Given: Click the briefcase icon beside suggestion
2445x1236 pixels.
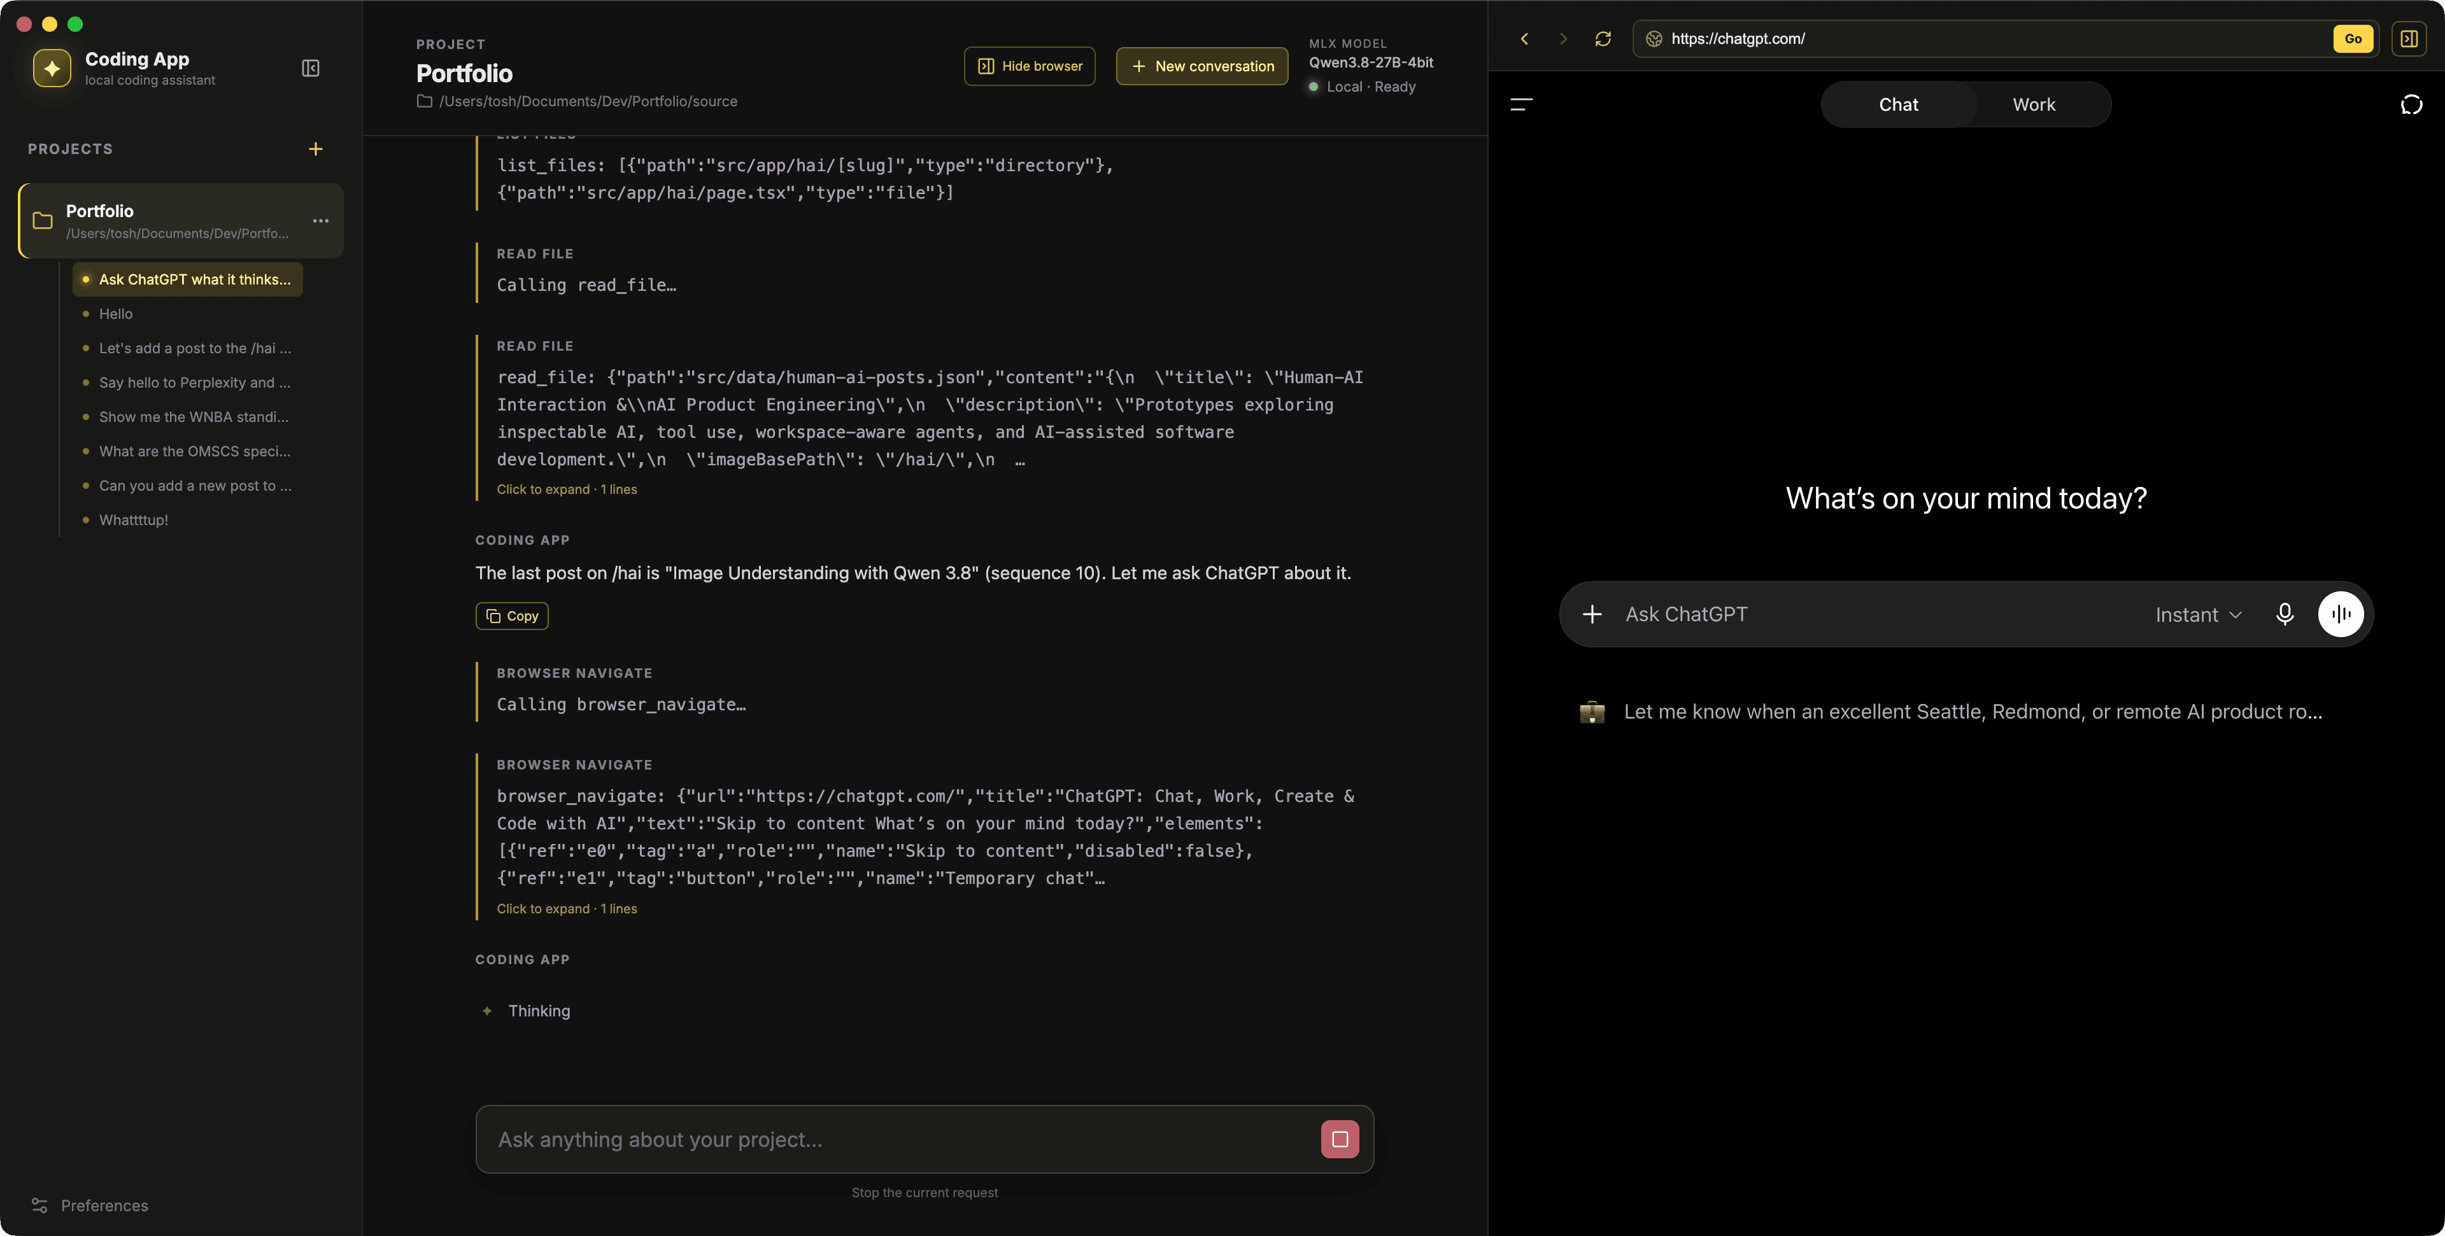Looking at the screenshot, I should click(x=1592, y=712).
